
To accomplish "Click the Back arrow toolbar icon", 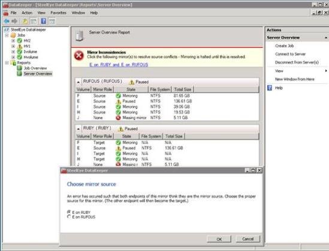I will 7,21.
